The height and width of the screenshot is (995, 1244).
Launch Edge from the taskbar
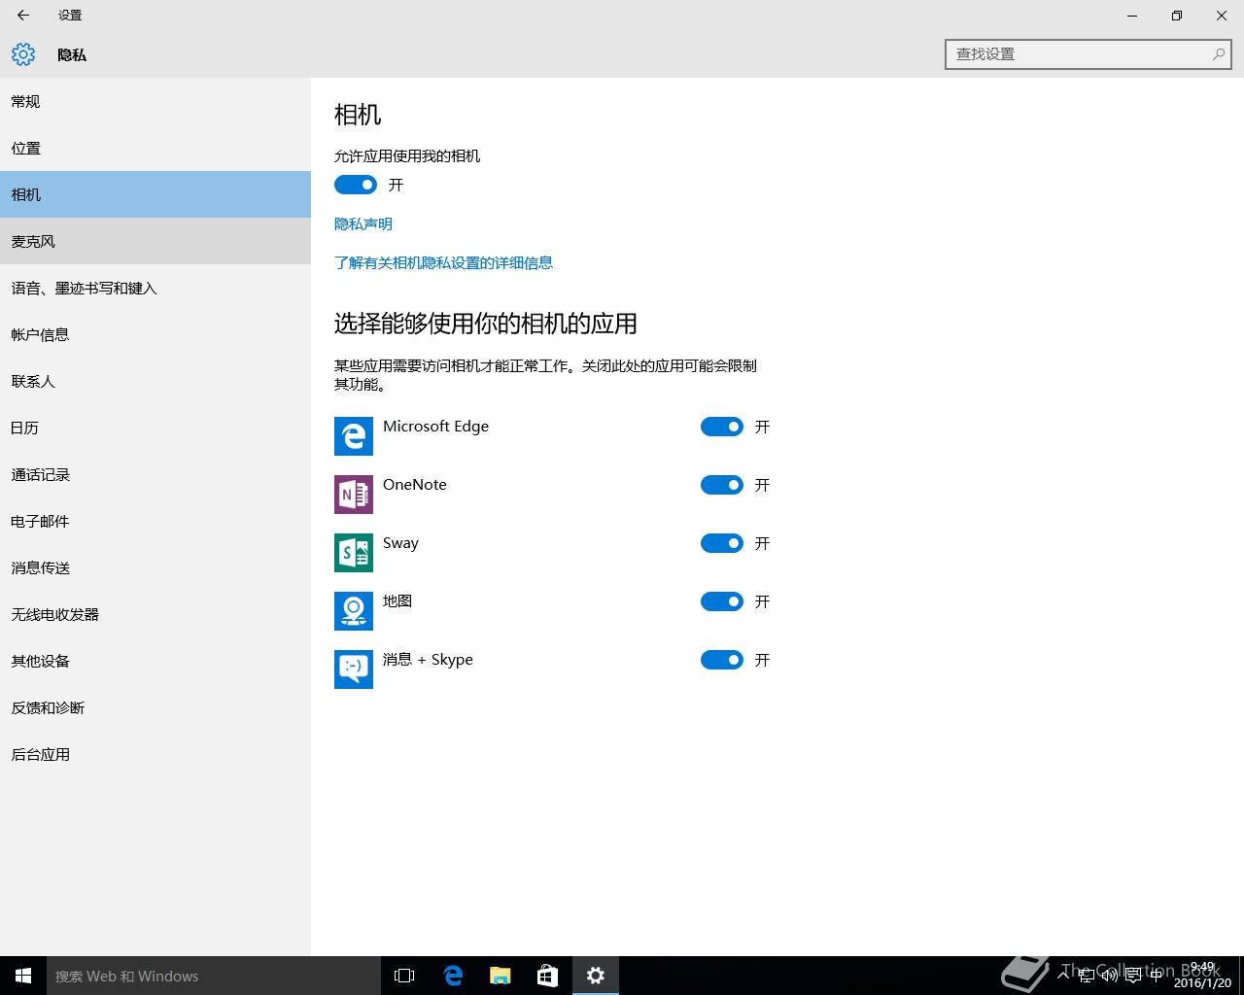[x=453, y=976]
